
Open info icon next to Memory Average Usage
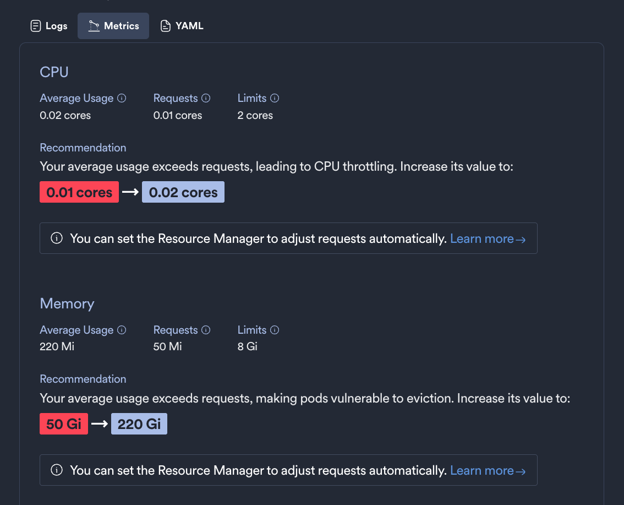[x=122, y=329]
